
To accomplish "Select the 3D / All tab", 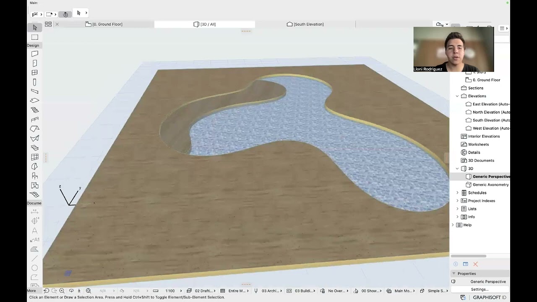I will pyautogui.click(x=205, y=24).
